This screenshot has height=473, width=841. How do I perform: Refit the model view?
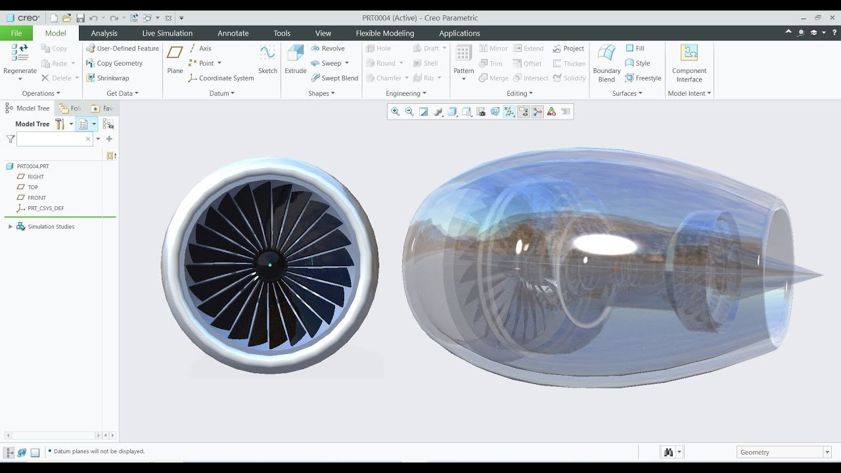pos(424,112)
